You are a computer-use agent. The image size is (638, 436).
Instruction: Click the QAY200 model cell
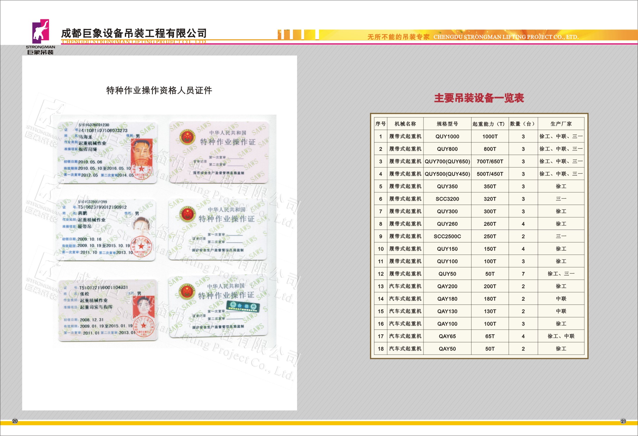click(x=447, y=286)
